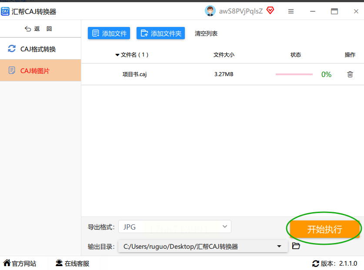Close the 汇帮CAJ转换器 window

[x=356, y=11]
